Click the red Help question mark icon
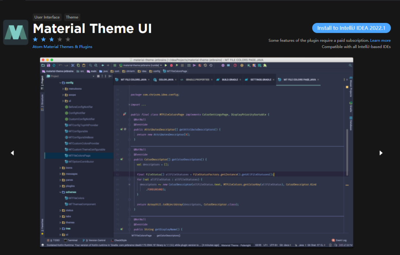Viewport: 400px width, 255px height. click(235, 65)
